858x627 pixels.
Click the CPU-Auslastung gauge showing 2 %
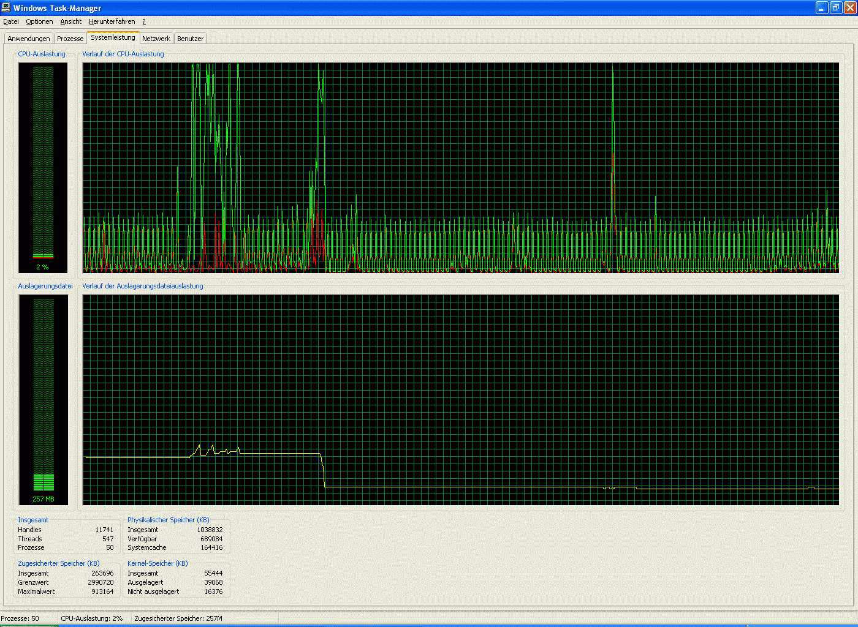click(43, 167)
